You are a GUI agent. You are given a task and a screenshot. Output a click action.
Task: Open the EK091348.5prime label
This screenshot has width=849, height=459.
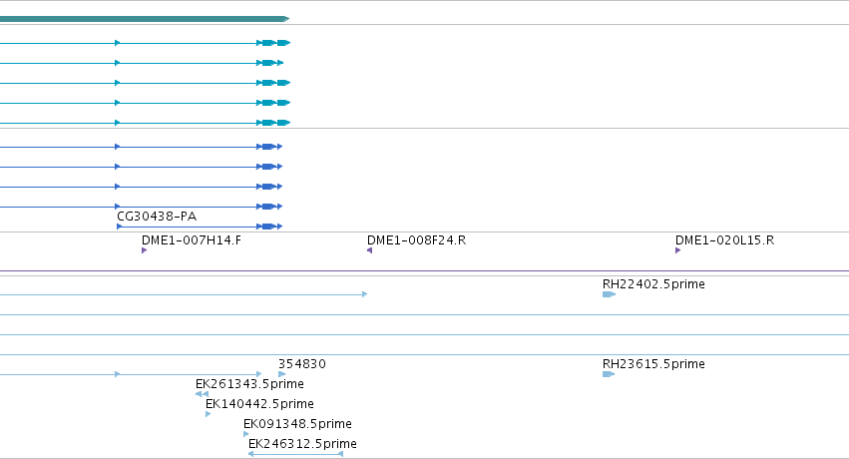[x=297, y=424]
